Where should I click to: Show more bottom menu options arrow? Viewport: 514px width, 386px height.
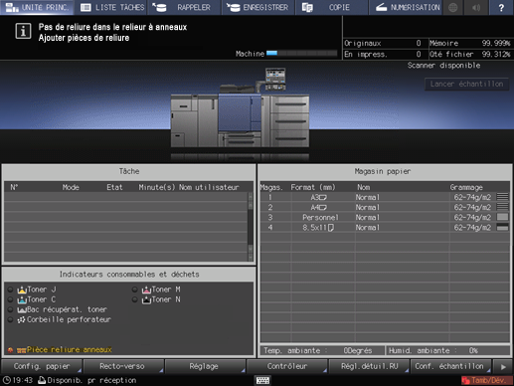click(x=503, y=367)
